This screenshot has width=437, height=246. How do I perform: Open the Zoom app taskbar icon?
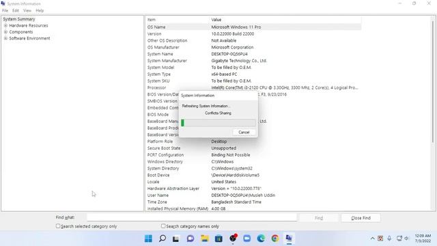click(x=247, y=238)
